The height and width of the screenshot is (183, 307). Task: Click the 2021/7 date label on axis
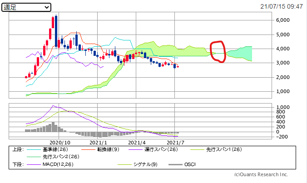tap(175, 142)
